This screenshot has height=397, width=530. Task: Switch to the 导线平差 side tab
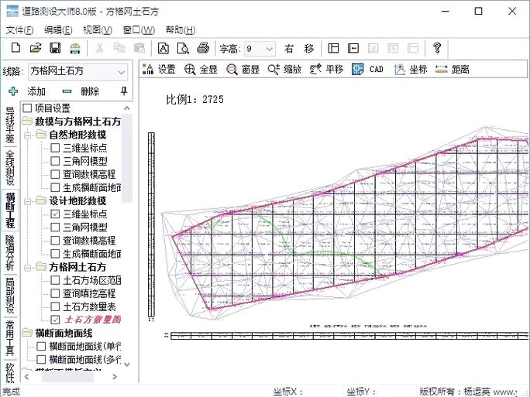click(x=10, y=125)
